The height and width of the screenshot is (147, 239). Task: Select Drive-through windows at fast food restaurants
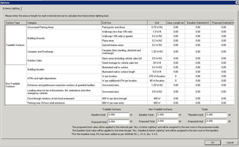click(64, 98)
